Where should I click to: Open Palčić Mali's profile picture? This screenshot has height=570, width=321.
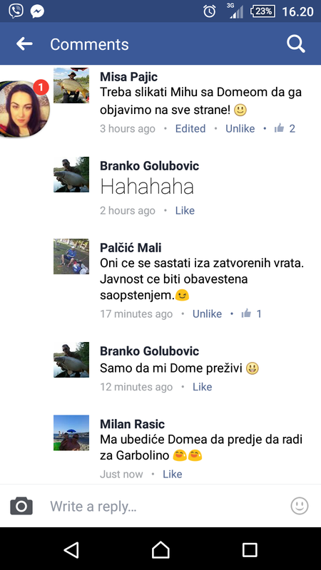pos(71,256)
